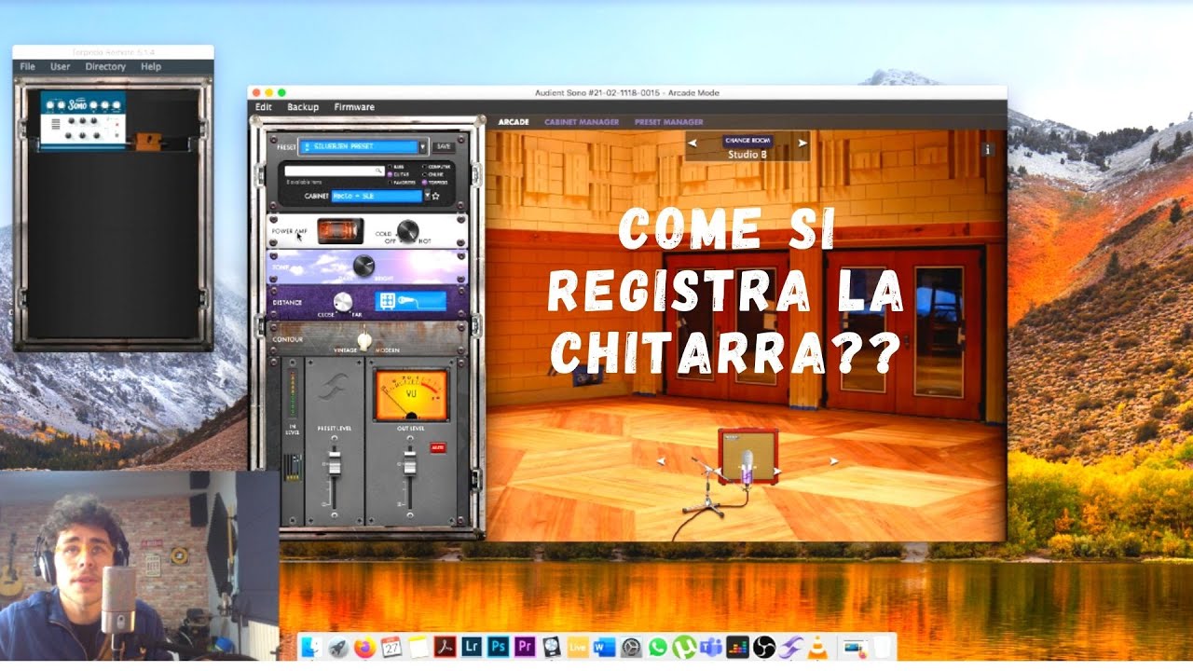Toggle the Contour Vintage/Modern switch
1193x671 pixels.
point(364,340)
